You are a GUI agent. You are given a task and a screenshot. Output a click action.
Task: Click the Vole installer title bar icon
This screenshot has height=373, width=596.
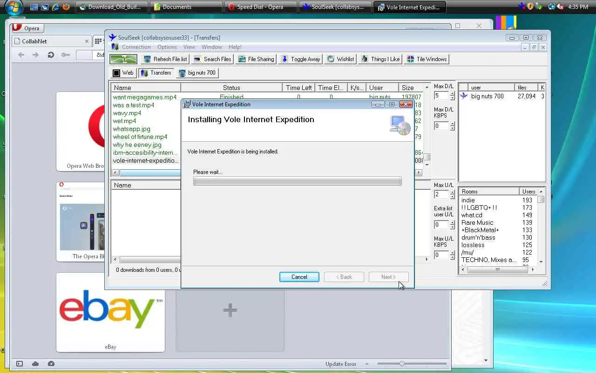tap(187, 104)
